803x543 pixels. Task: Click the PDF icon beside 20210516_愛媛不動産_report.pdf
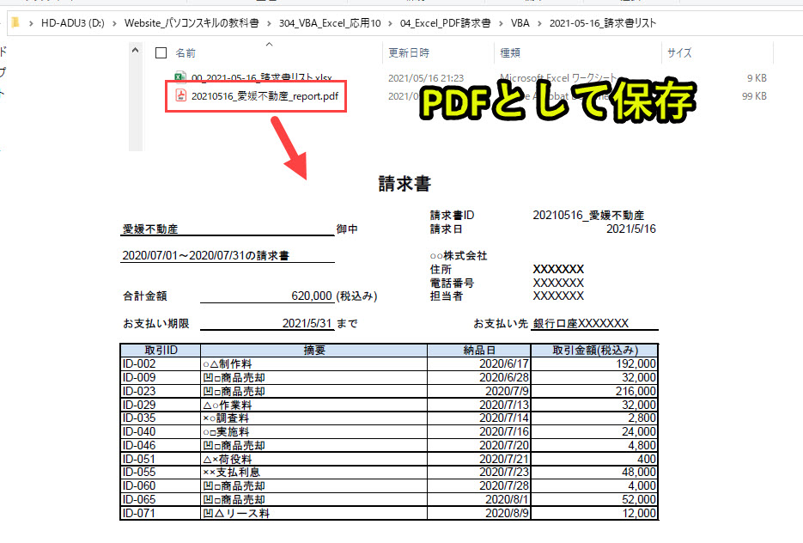click(180, 96)
